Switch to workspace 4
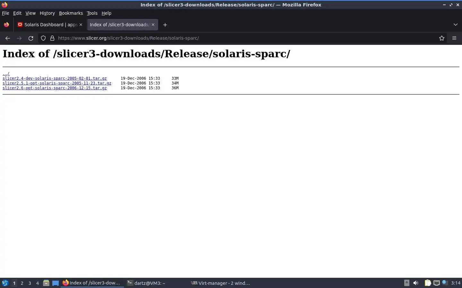The image size is (462, 288). pos(38,283)
